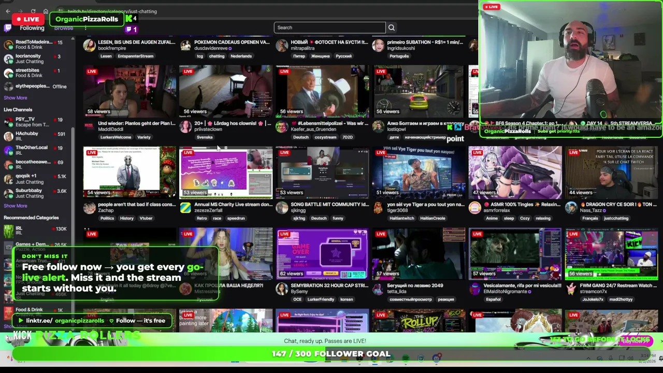Click the Twitch logo icon
The width and height of the screenshot is (663, 373).
(7, 28)
